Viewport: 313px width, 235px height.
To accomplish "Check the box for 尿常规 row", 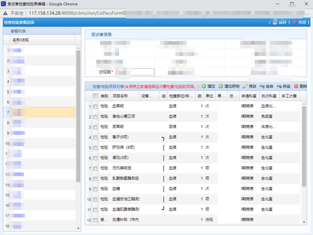I will tap(95, 127).
